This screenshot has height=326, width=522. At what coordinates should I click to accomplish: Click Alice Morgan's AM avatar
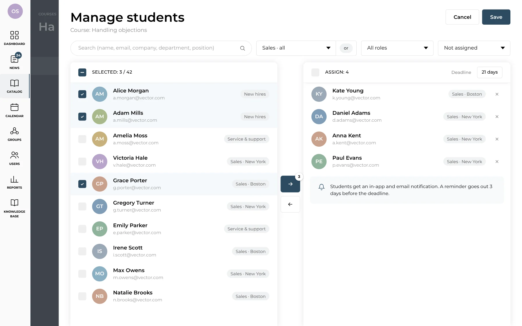pos(99,94)
